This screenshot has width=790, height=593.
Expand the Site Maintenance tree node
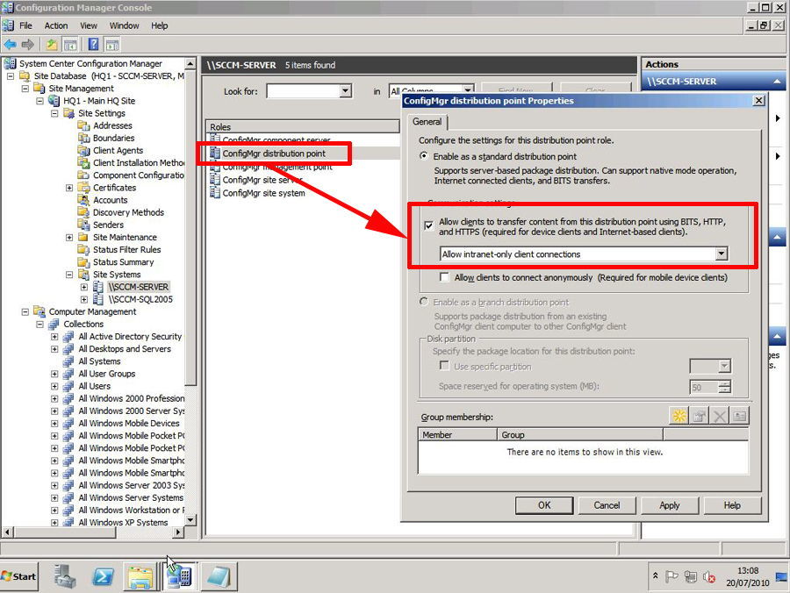(x=69, y=237)
